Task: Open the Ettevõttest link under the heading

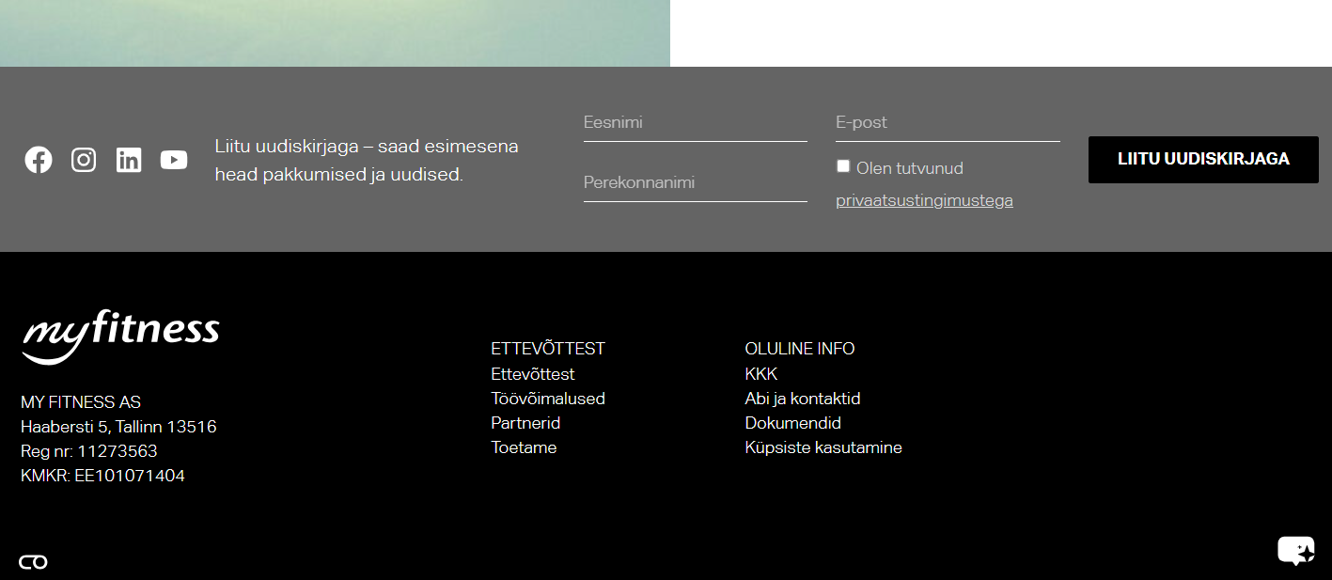Action: [x=533, y=374]
